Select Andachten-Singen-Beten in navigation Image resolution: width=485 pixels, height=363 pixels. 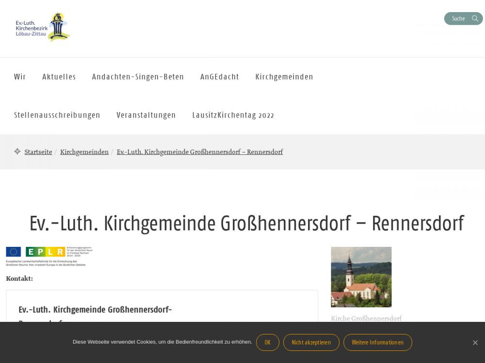pyautogui.click(x=138, y=76)
